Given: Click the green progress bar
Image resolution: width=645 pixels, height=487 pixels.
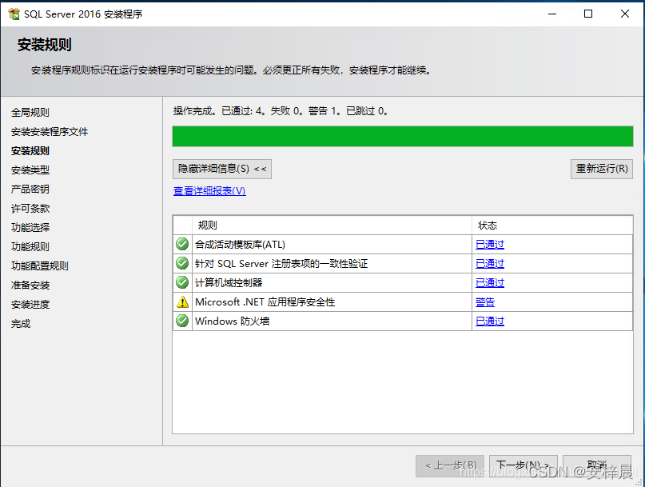Looking at the screenshot, I should (400, 137).
